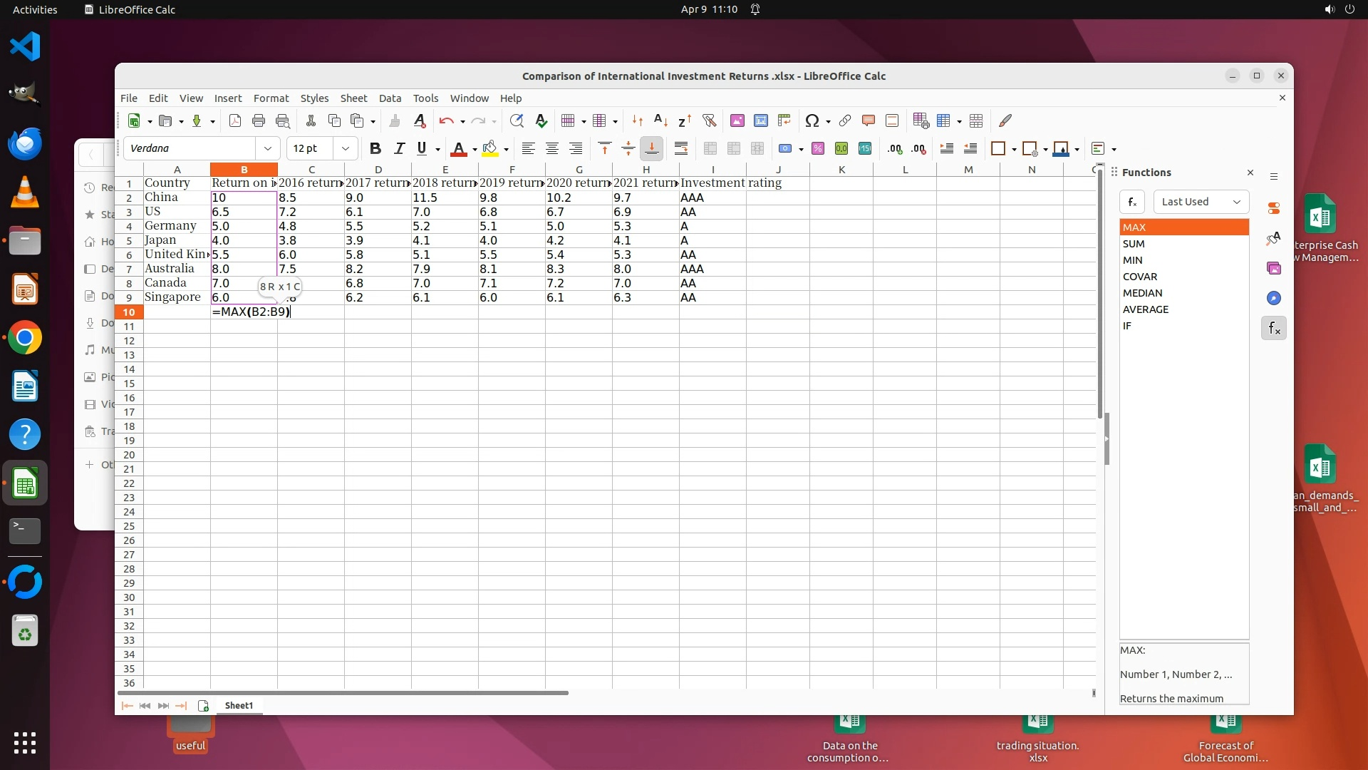Toggle Italic formatting
Screen dimensions: 1368x770
[399, 149]
